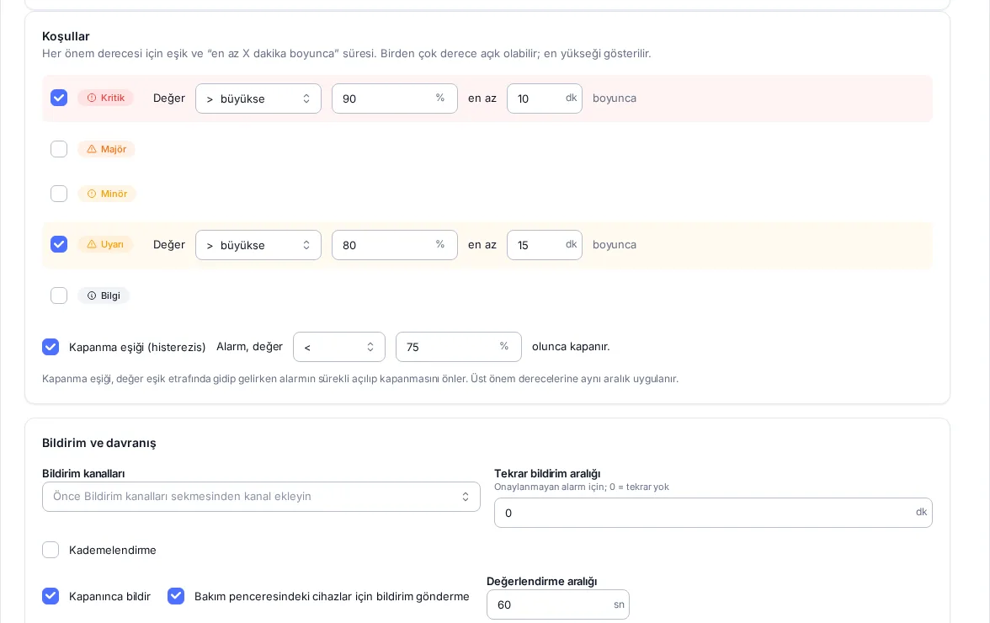Enable the Bilgi severity checkbox
Viewport: 990px width, 623px height.
tap(59, 296)
